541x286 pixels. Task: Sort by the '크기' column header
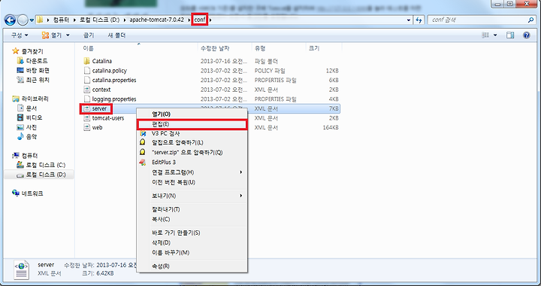[314, 48]
